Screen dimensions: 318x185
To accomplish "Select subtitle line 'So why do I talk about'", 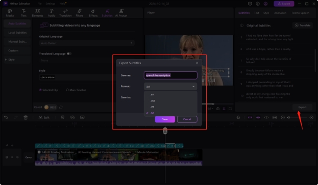I will [x=268, y=61].
